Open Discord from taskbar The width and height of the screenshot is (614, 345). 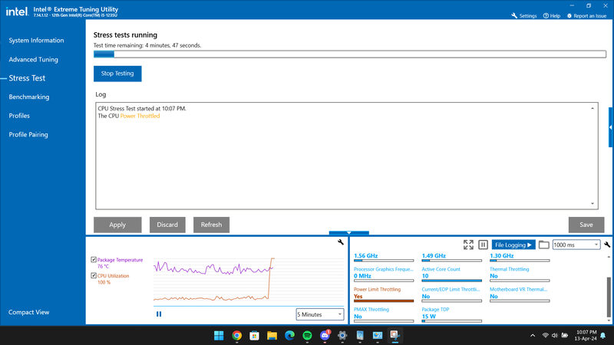(325, 336)
